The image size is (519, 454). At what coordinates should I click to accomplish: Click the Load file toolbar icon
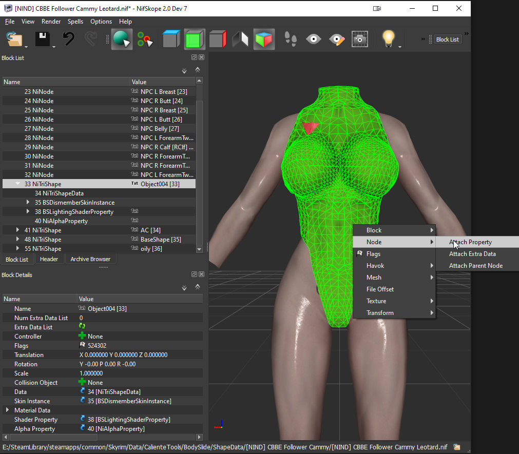click(x=14, y=39)
